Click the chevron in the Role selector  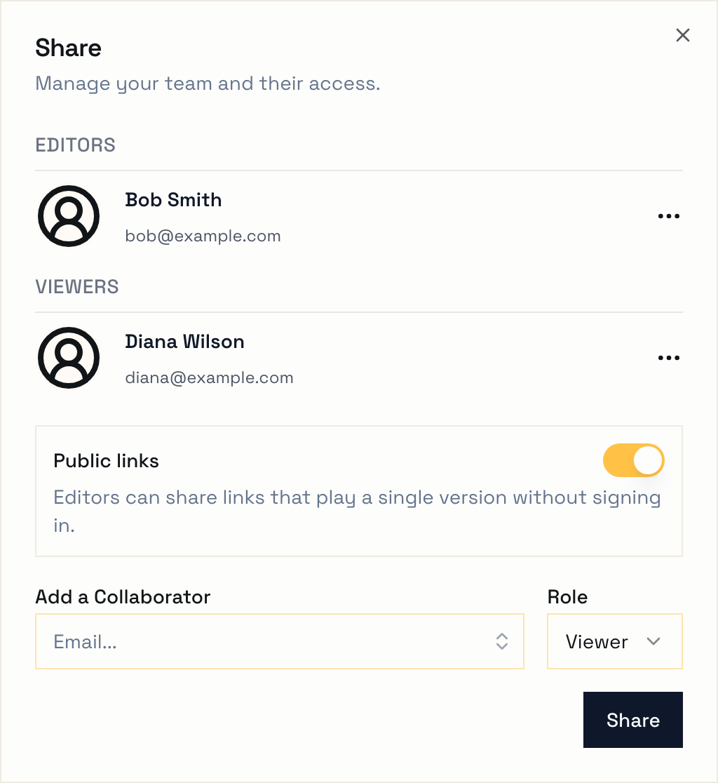[653, 641]
